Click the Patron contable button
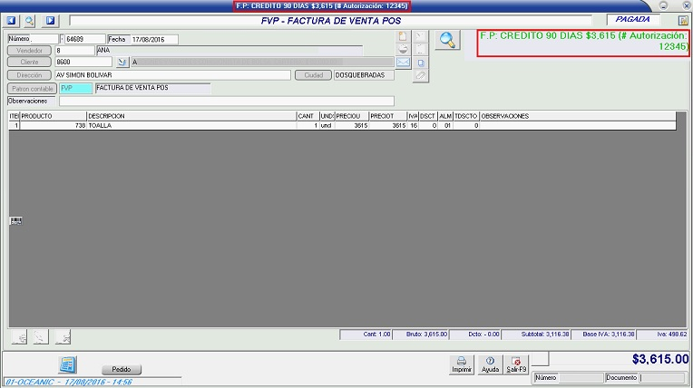This screenshot has width=693, height=388. pos(32,89)
